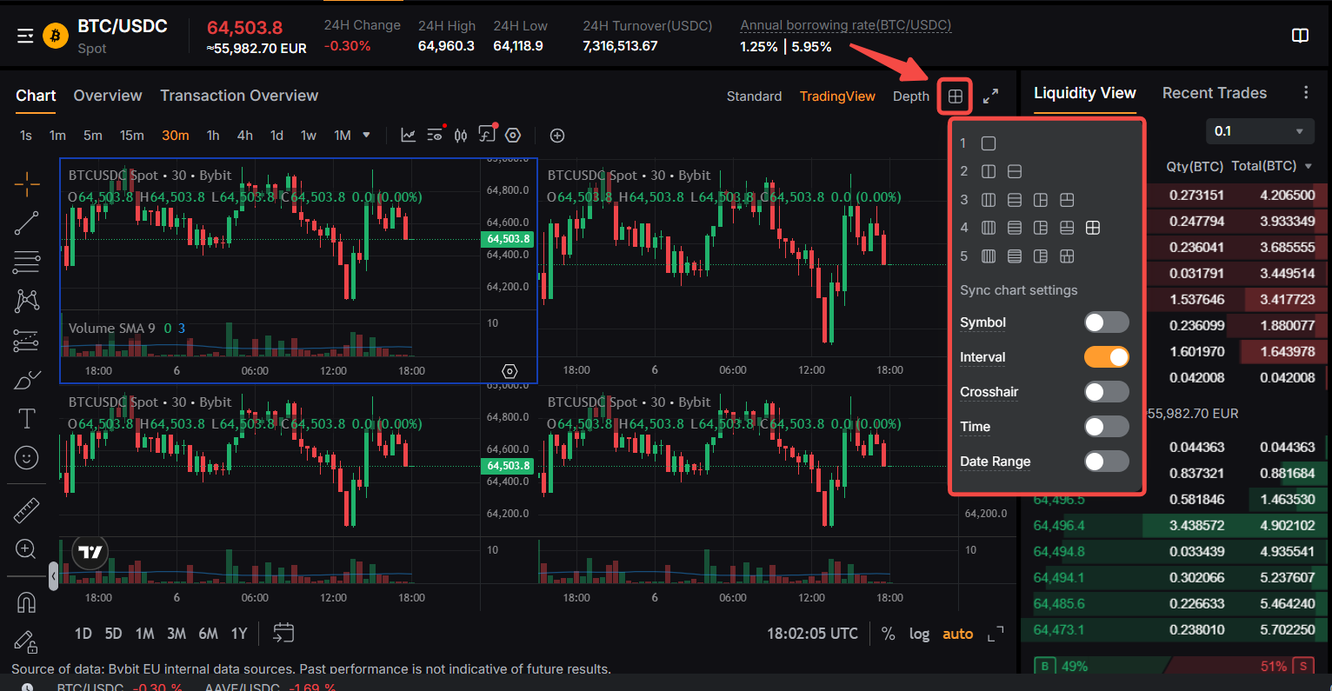Choose two charts stacked layout
The height and width of the screenshot is (691, 1332).
(x=1015, y=171)
